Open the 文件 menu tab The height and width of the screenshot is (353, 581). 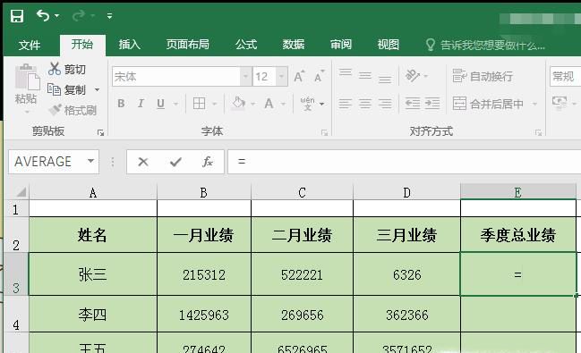pos(30,46)
